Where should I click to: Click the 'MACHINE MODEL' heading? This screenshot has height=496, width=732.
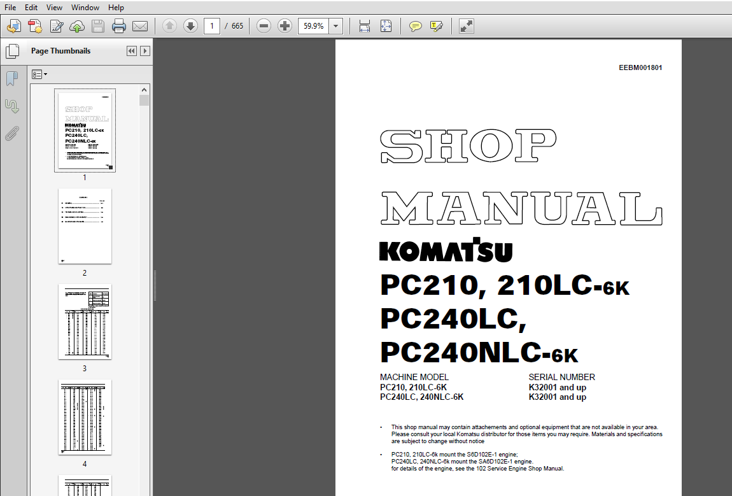point(414,377)
